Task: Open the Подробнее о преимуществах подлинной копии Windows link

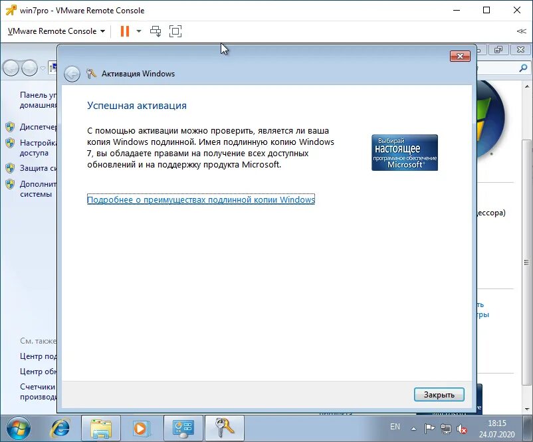Action: coord(201,199)
